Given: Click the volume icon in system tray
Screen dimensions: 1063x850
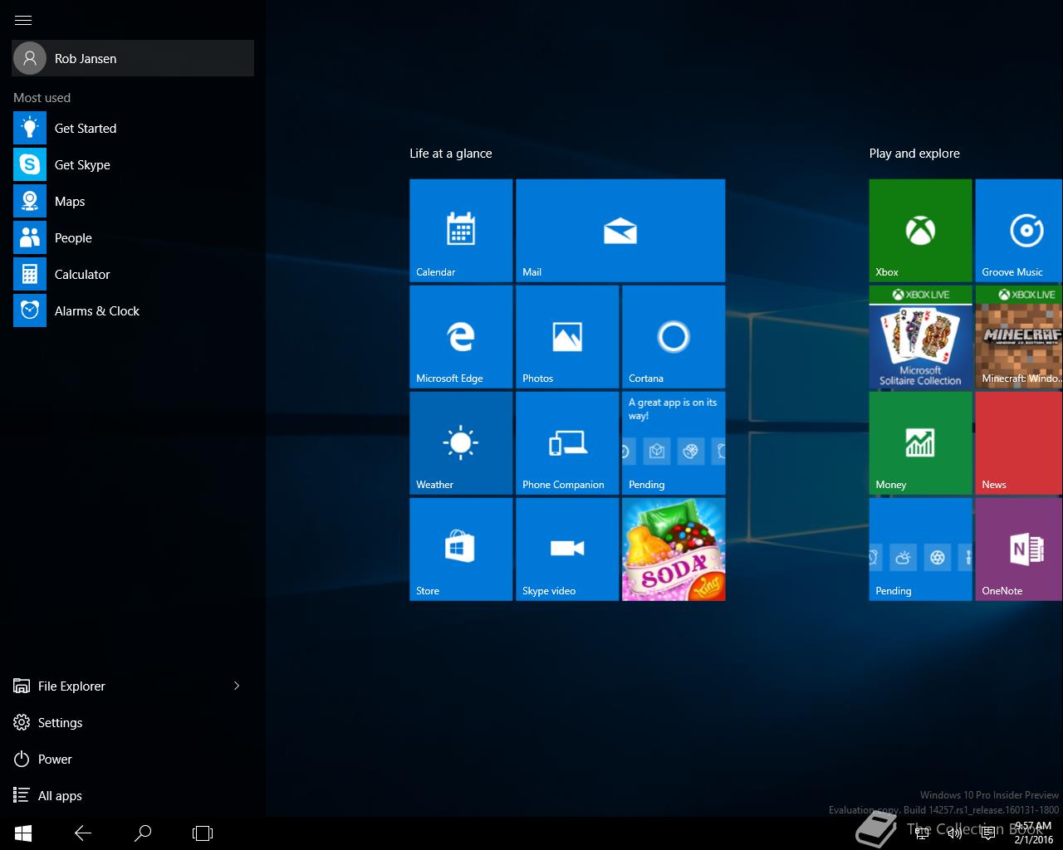Looking at the screenshot, I should click(955, 833).
